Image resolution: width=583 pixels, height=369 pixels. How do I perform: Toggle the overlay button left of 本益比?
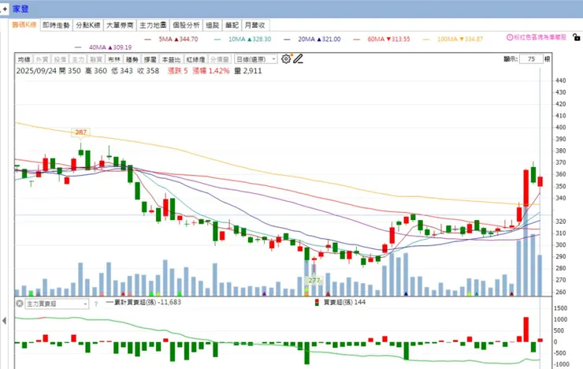150,59
